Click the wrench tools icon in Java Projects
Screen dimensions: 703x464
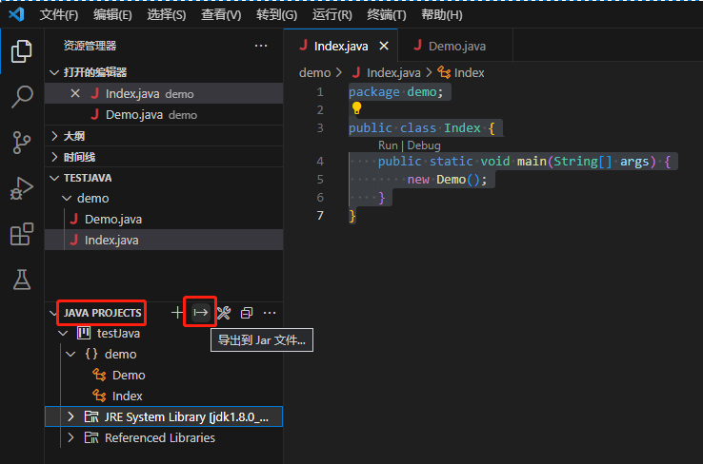point(224,313)
